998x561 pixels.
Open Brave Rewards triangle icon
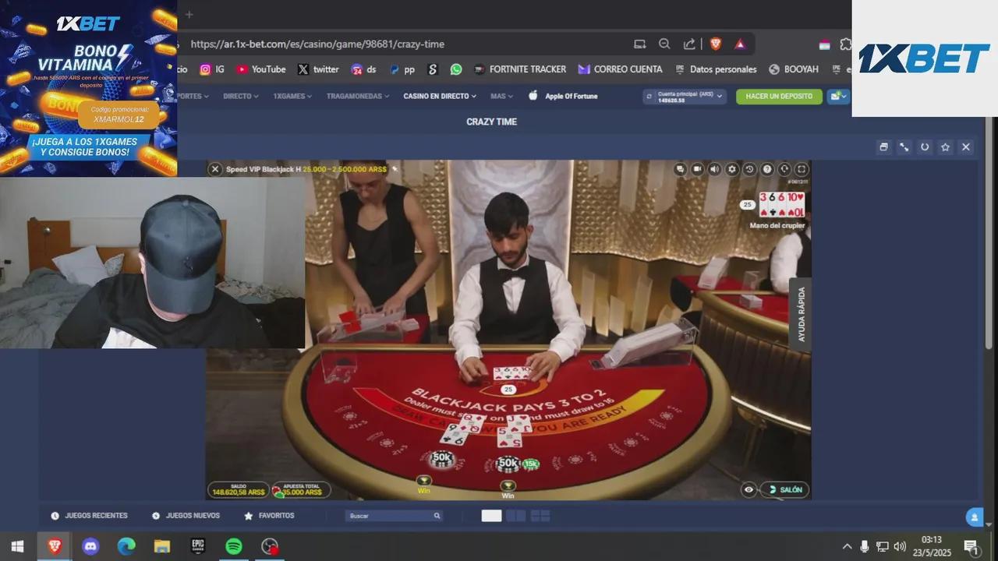click(x=740, y=44)
